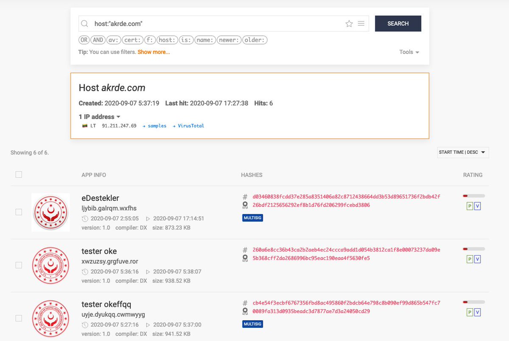Open tester okeffqq certificate hash 0089fa313d
The image size is (509, 341).
coord(311,311)
